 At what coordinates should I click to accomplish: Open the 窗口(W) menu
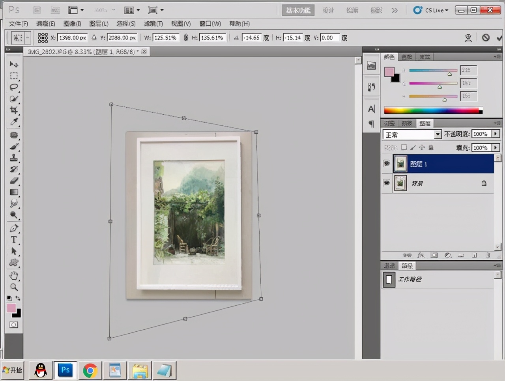210,24
